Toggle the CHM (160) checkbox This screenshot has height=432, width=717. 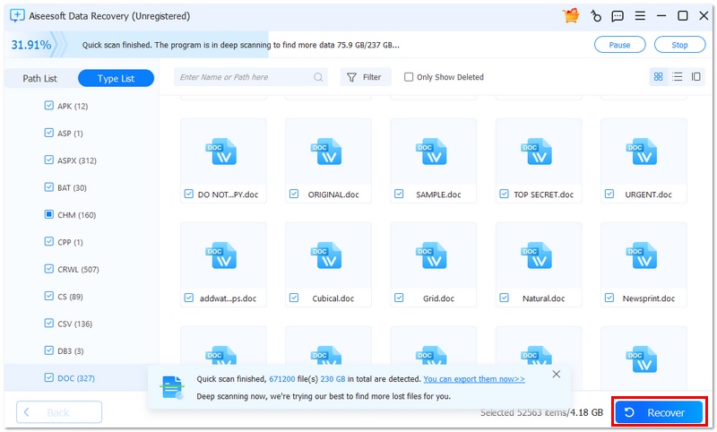tap(49, 215)
